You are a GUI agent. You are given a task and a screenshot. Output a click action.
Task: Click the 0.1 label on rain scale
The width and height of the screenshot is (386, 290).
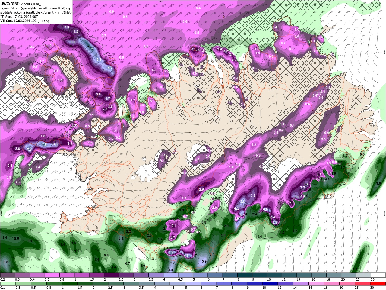click(2, 288)
